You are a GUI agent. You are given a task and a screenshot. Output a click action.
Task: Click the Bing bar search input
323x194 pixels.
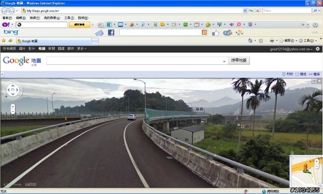point(160,32)
